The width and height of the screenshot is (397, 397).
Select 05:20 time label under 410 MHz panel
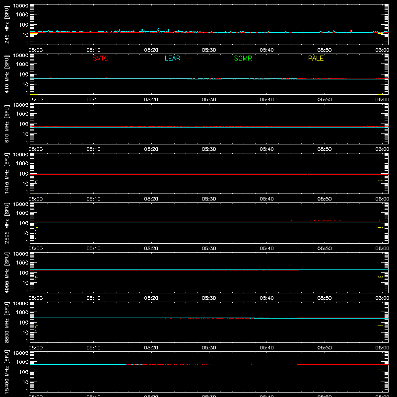(x=151, y=100)
